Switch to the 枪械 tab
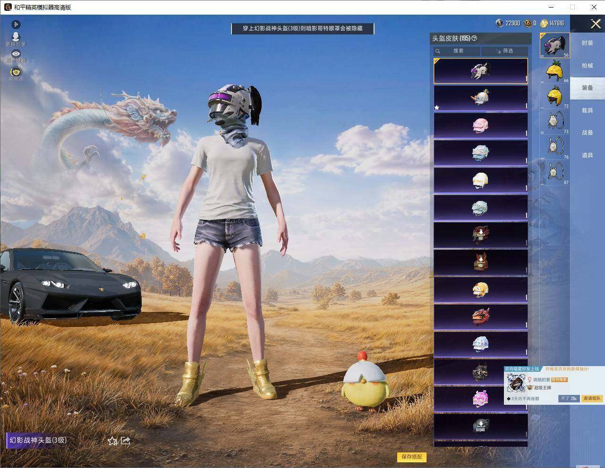The image size is (605, 468). click(588, 66)
